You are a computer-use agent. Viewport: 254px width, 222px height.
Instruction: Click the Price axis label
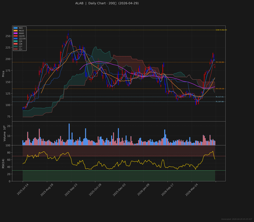tap(3, 74)
